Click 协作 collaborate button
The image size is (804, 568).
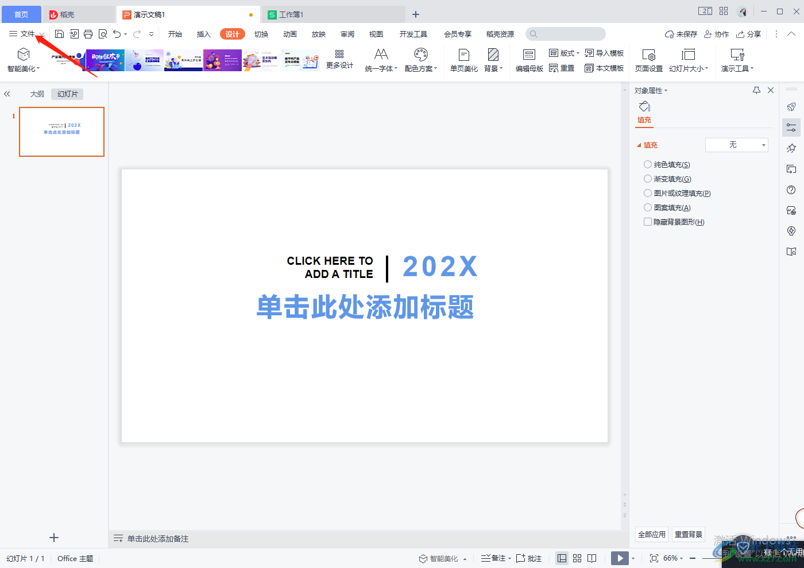tap(717, 34)
